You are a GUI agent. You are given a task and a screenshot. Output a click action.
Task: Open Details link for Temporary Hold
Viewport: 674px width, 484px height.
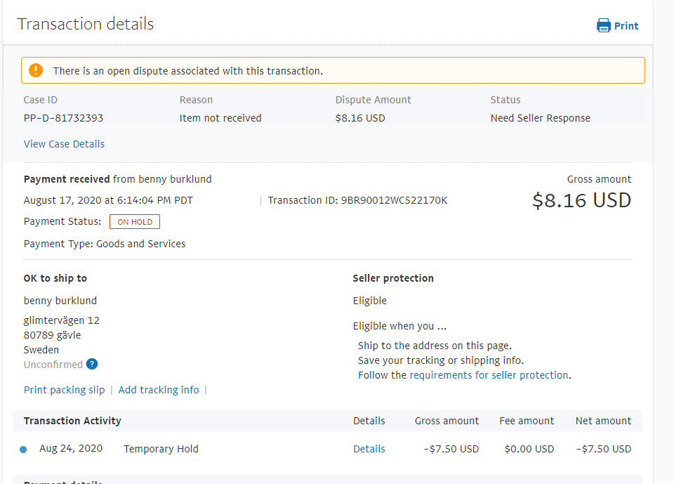pos(369,449)
